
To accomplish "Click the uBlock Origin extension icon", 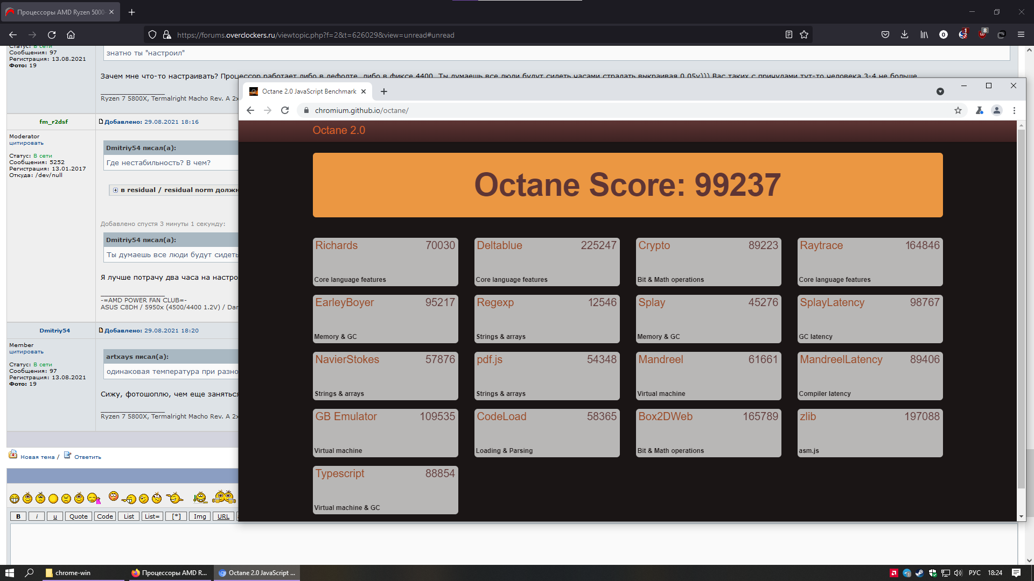I will [x=982, y=34].
